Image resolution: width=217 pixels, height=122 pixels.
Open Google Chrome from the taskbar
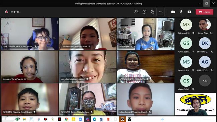click(66, 119)
